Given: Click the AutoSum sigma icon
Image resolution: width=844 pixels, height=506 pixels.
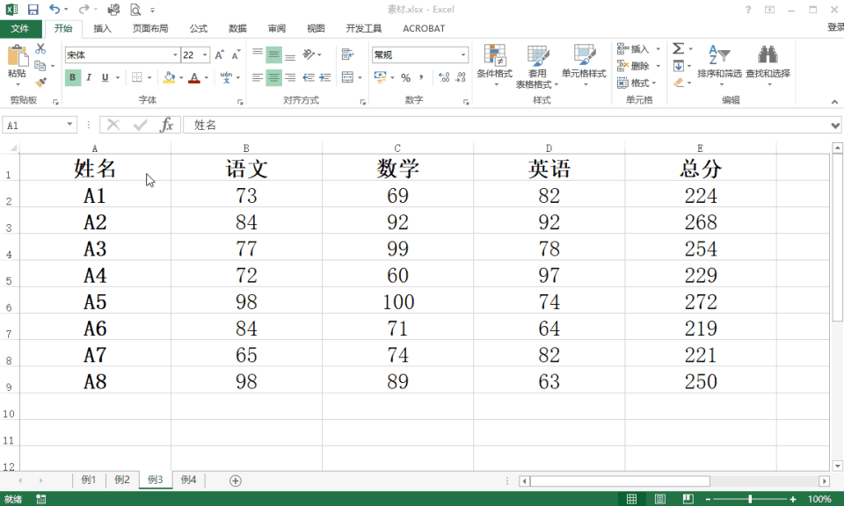Looking at the screenshot, I should [x=679, y=49].
